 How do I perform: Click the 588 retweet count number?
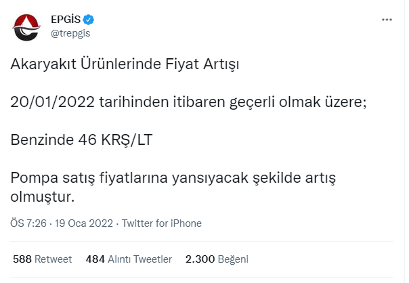pyautogui.click(x=22, y=259)
